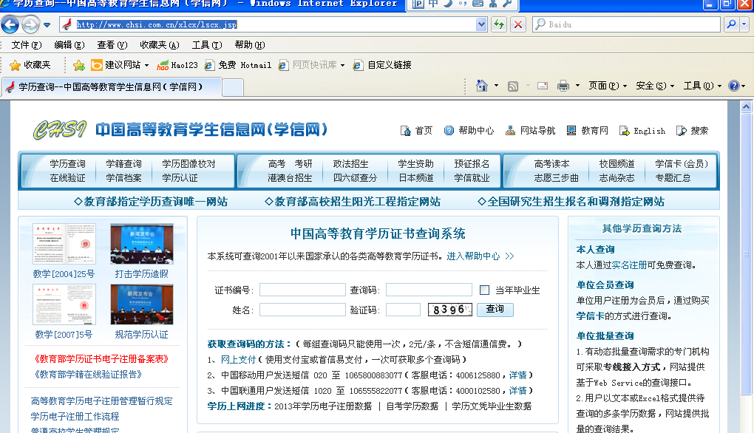This screenshot has height=433, width=754.
Task: Click the browser Forward arrow button
Action: click(x=31, y=24)
